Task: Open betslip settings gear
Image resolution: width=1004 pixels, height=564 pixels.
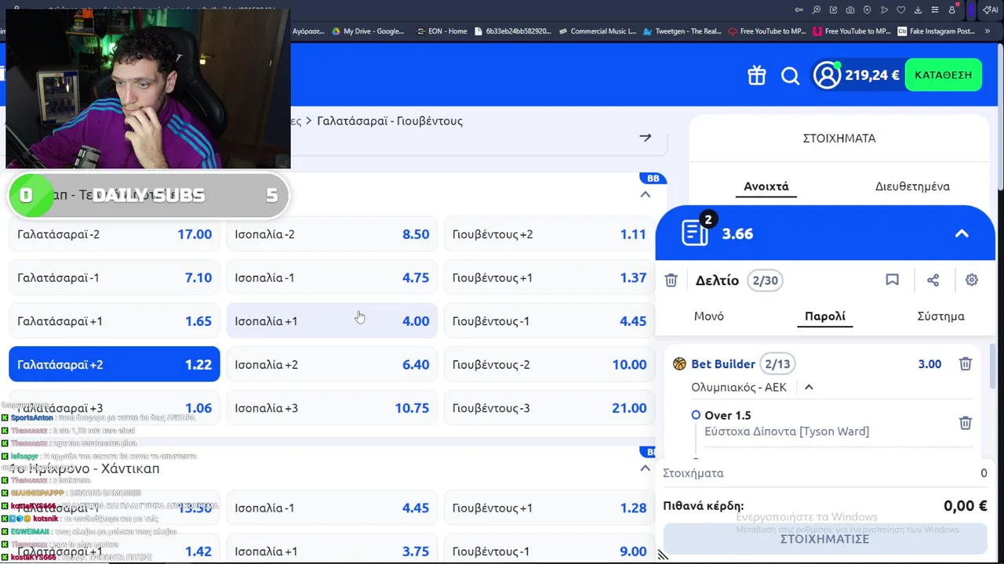Action: coord(972,280)
